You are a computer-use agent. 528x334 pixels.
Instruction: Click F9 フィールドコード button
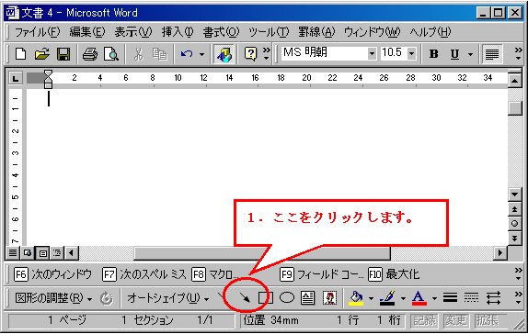click(322, 274)
